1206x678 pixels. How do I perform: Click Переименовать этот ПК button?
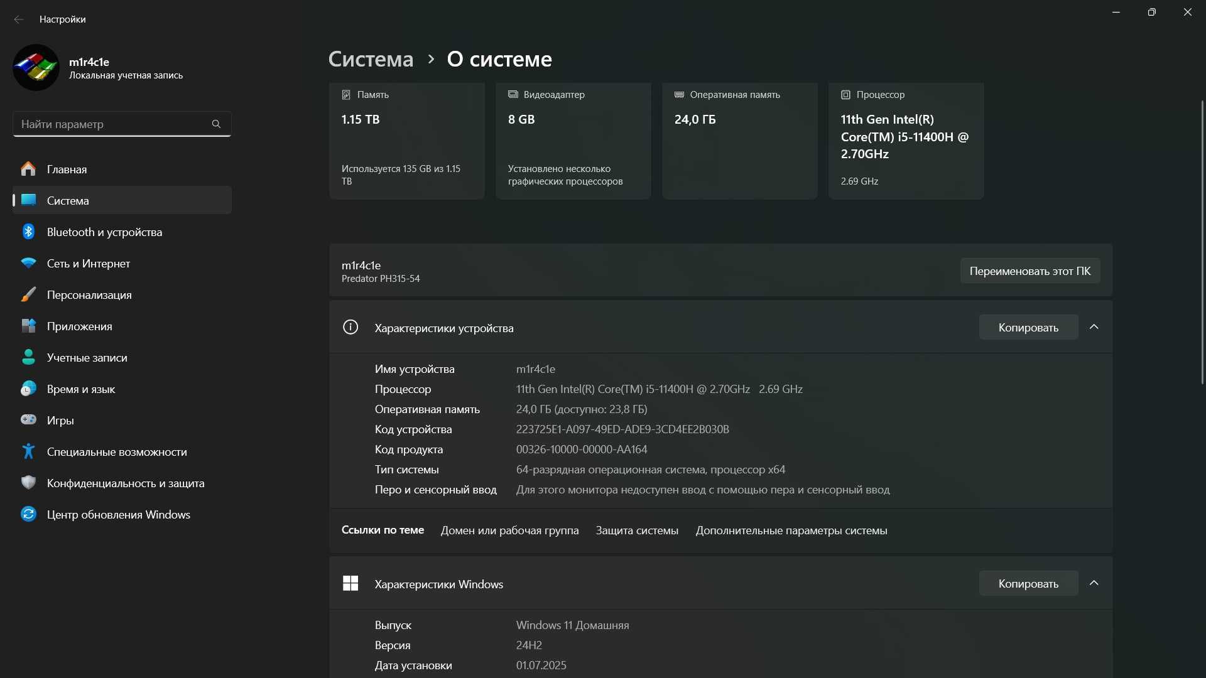1029,271
